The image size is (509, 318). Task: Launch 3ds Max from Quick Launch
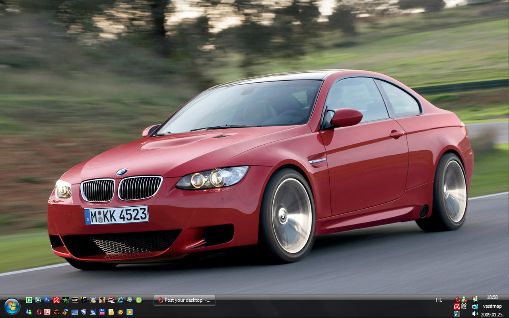[x=38, y=300]
